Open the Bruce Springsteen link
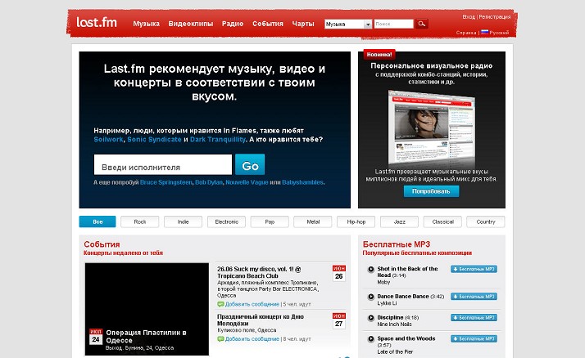Screen dimensions: 585x358 tap(166, 182)
